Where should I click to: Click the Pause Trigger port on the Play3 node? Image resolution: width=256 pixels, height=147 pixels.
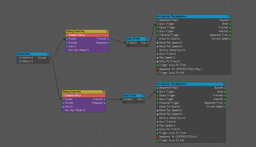(166, 28)
